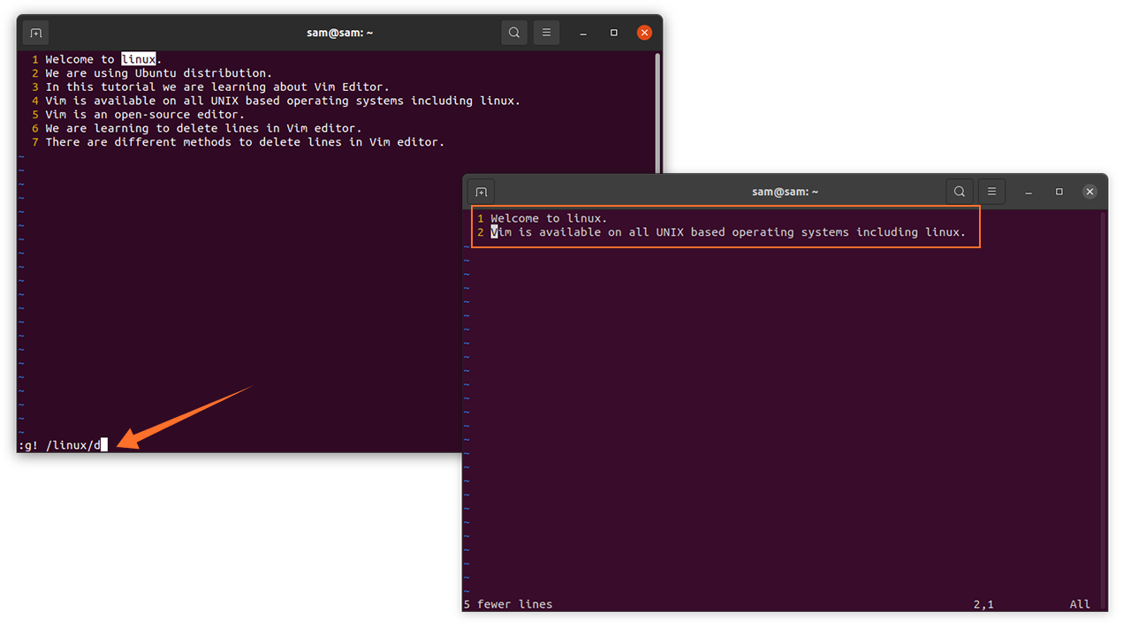Maximize the back terminal window
1131x636 pixels.
[x=614, y=33]
